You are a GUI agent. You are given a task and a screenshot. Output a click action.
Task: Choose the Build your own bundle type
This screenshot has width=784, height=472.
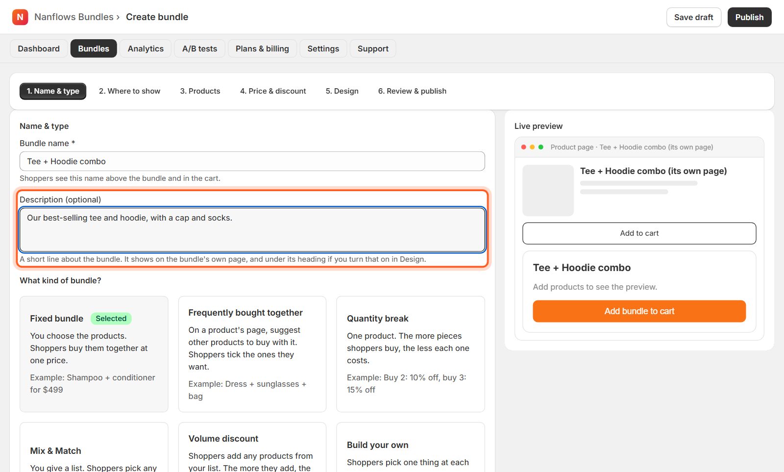(411, 447)
